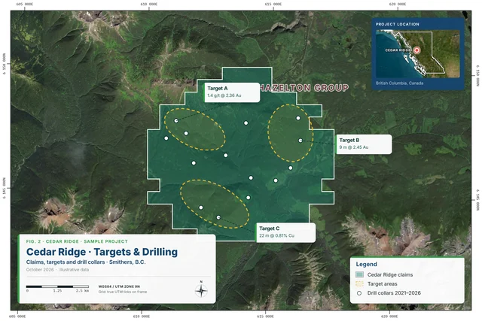The width and height of the screenshot is (482, 321).
Task: Select the drill collar linked to Target C label
Action: point(218,217)
